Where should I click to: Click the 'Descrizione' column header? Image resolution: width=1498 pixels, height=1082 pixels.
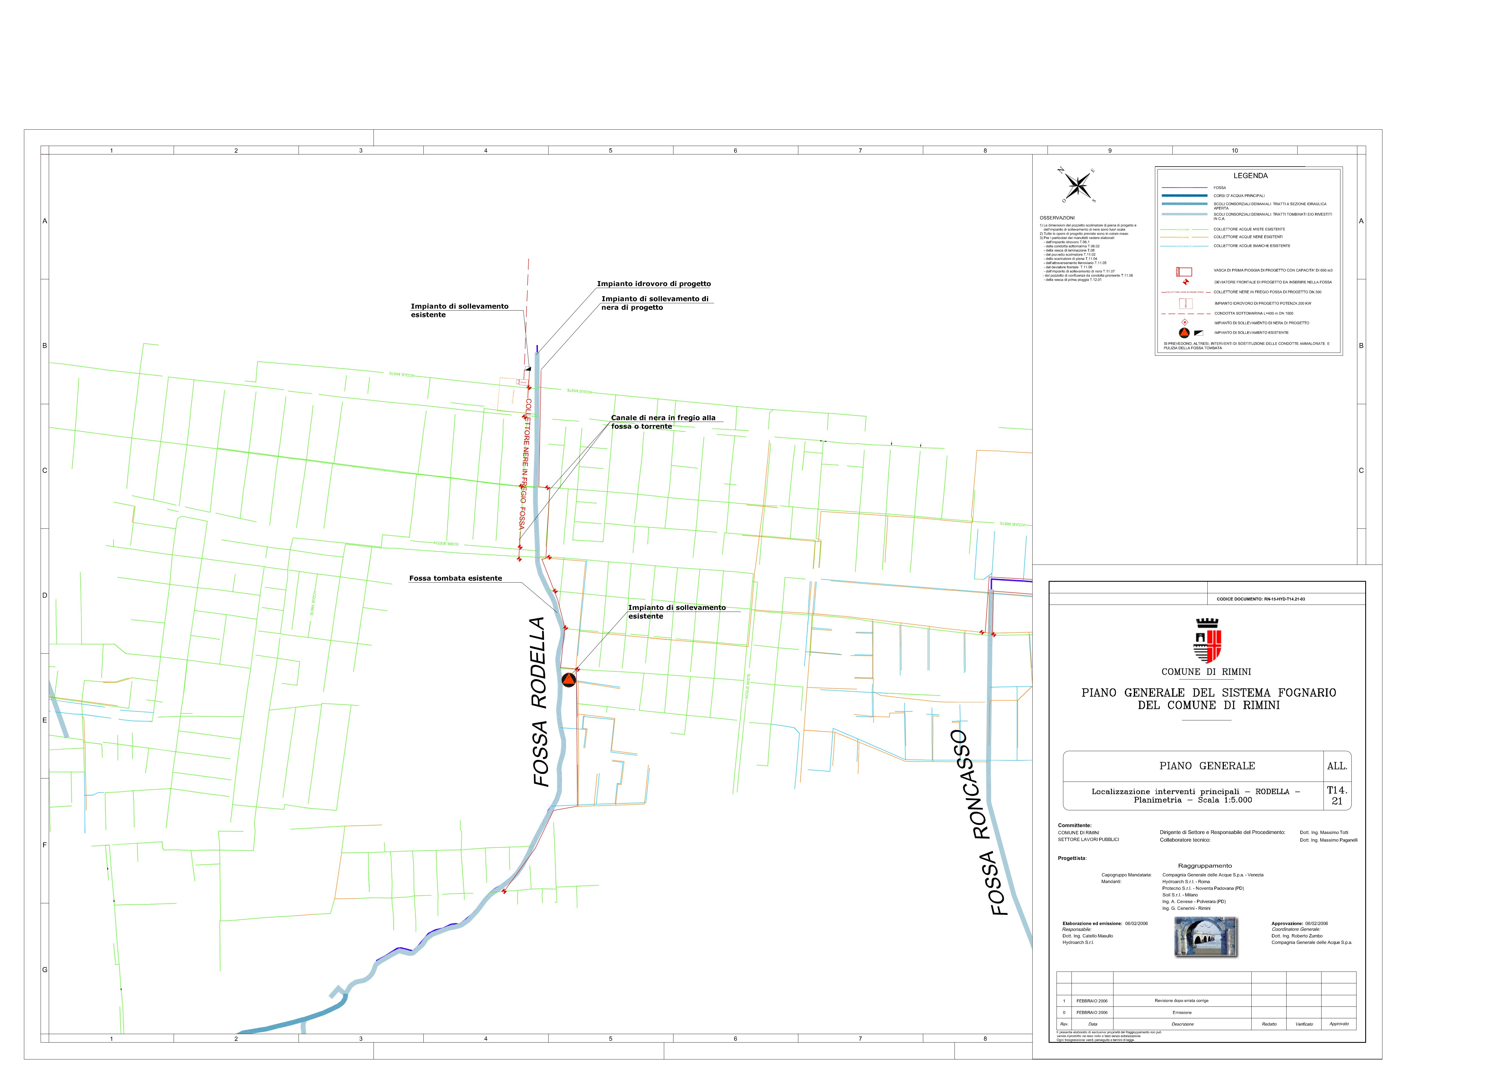point(1182,1025)
